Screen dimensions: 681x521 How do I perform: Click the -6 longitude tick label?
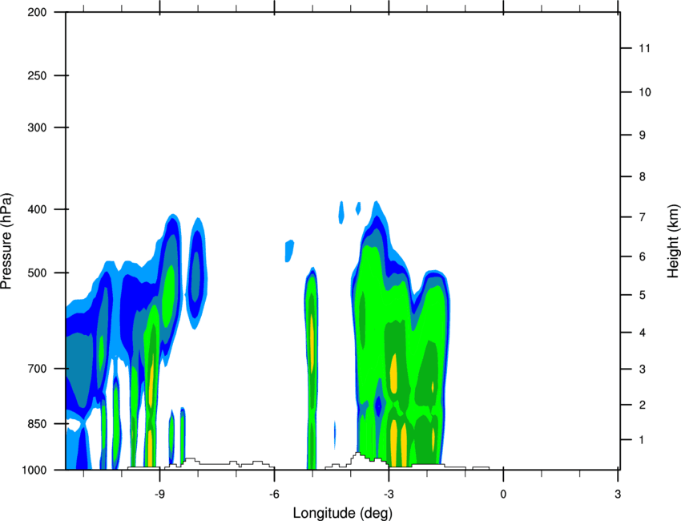274,495
